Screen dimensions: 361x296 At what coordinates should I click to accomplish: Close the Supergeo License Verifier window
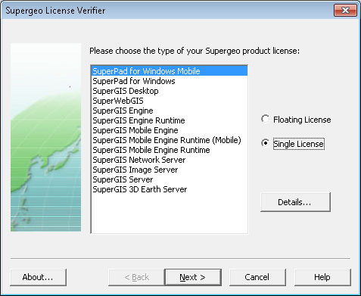click(x=345, y=11)
